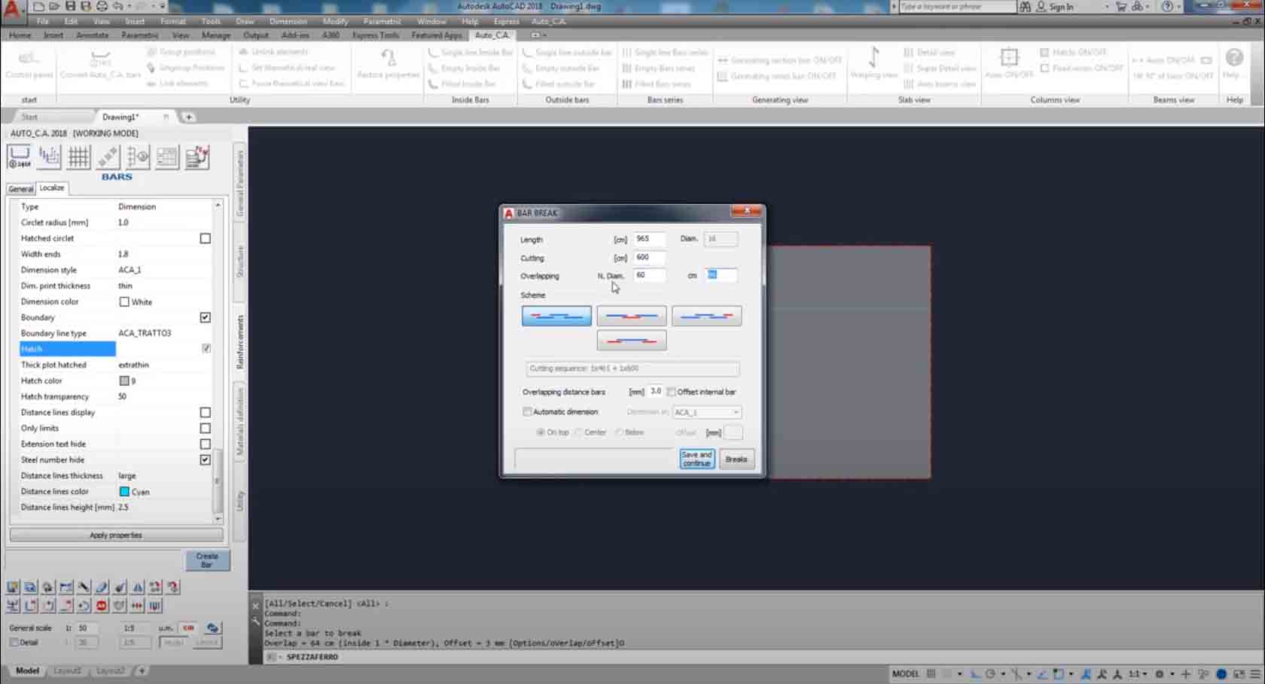The image size is (1265, 684).
Task: Open the Reinforcements vertical side tab
Action: pyautogui.click(x=239, y=342)
